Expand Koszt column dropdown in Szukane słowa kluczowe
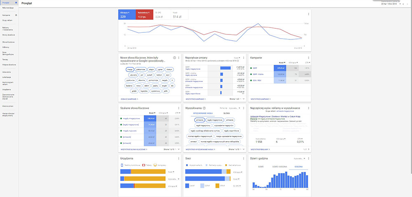This screenshot has width=412, height=197. coord(152,112)
